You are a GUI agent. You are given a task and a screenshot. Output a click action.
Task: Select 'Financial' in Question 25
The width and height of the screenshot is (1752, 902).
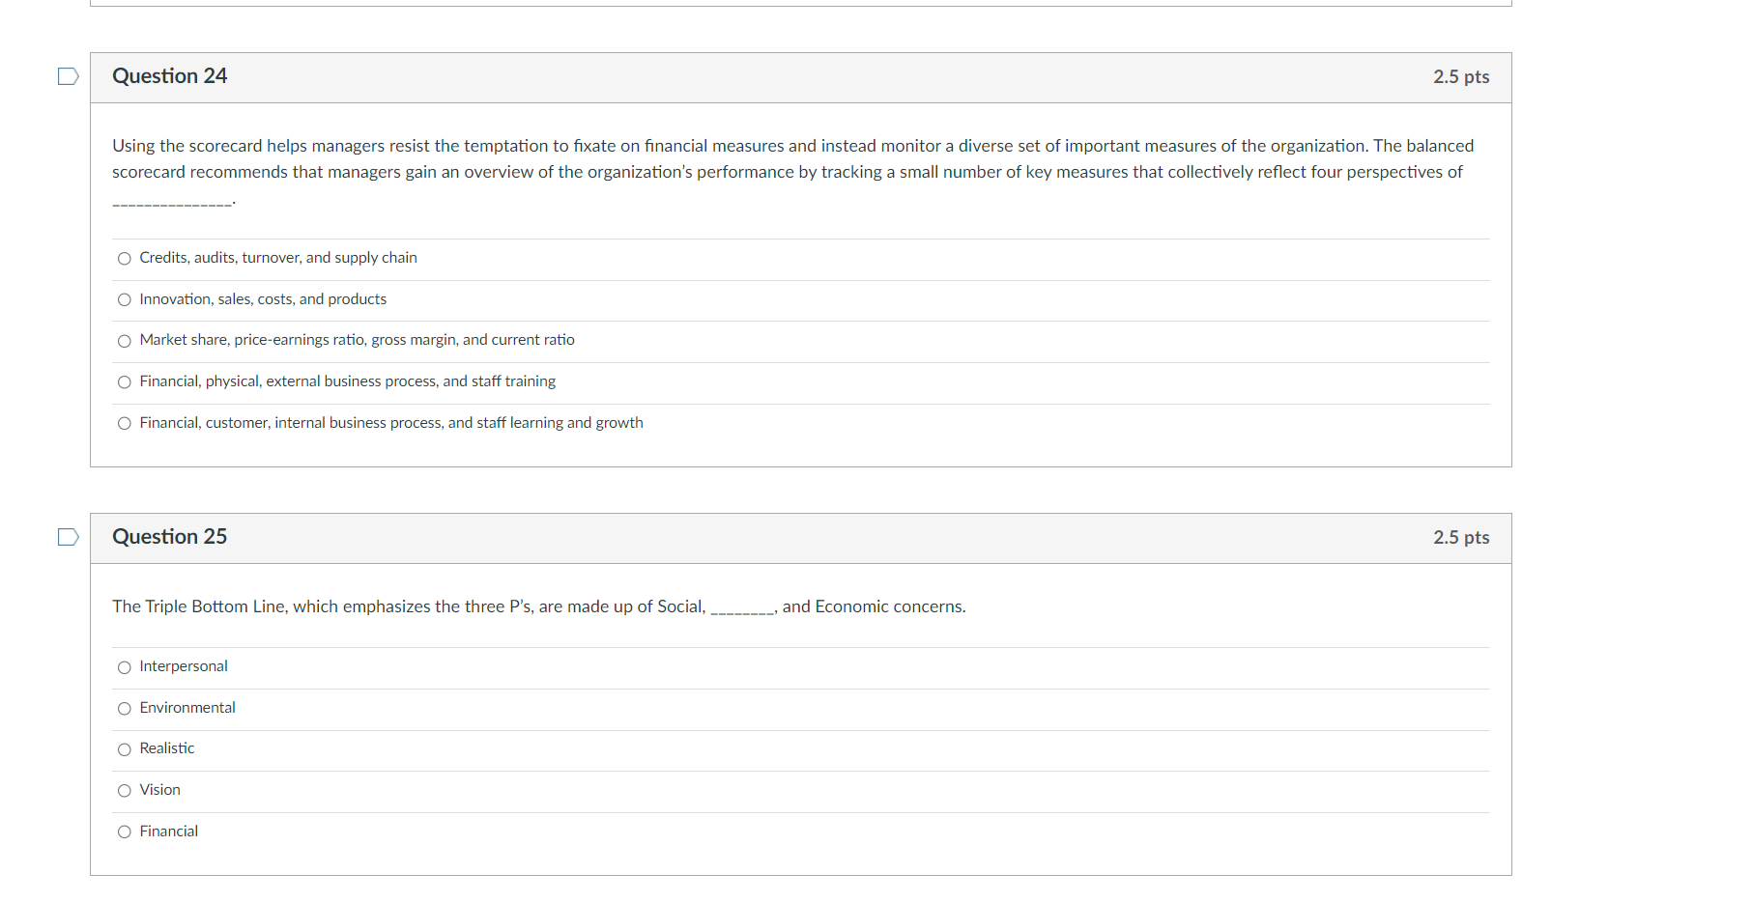(x=124, y=832)
